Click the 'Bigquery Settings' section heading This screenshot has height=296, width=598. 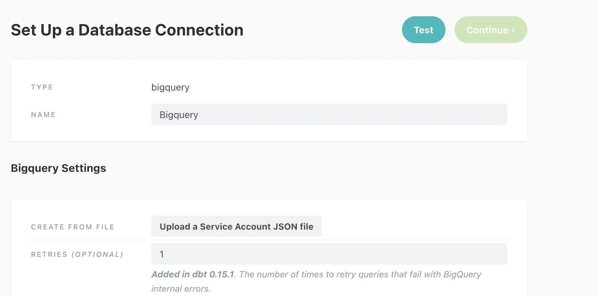(x=58, y=168)
